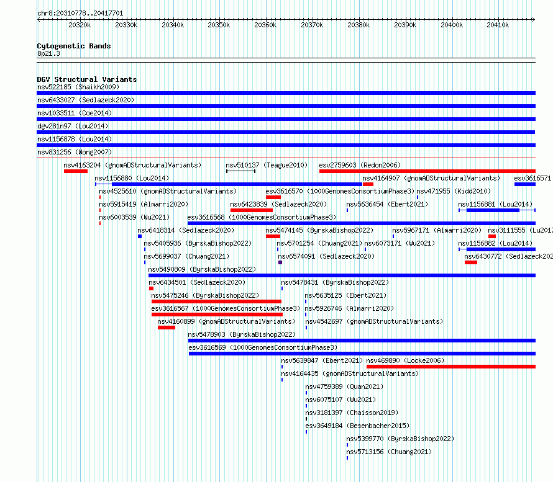Click red bar under nsv4163204 gnomAD variant
Image resolution: width=553 pixels, height=482 pixels.
(x=76, y=171)
